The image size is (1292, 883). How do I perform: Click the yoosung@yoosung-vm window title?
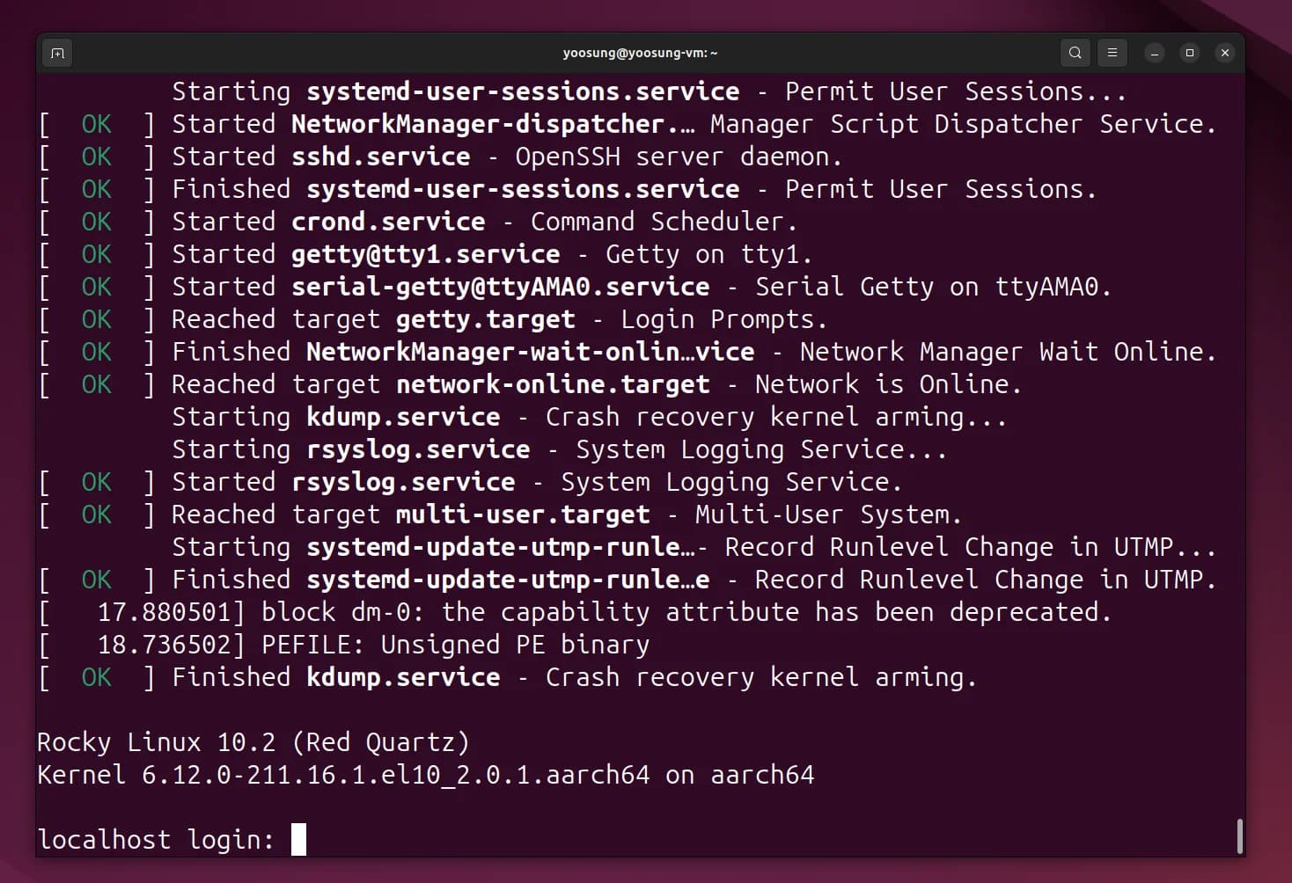[x=640, y=53]
